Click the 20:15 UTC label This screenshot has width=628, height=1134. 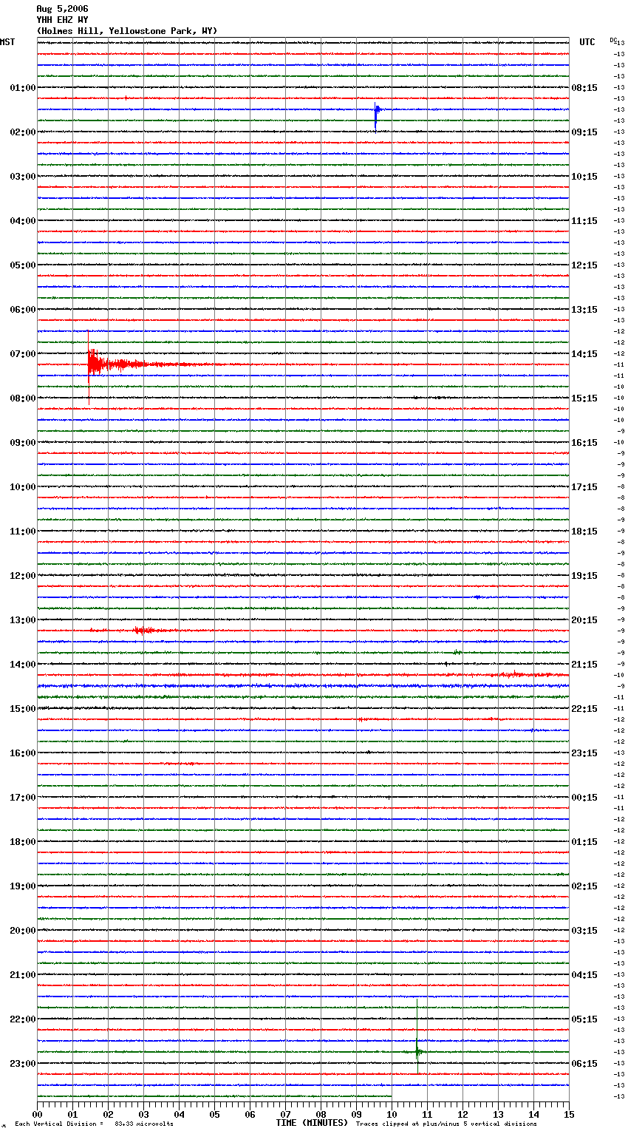tap(584, 620)
